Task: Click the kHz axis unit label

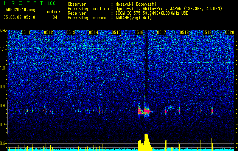Action: [3, 31]
